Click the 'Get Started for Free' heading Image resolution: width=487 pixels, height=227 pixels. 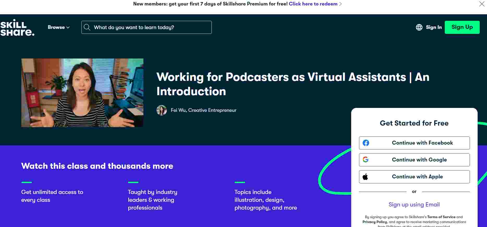414,123
